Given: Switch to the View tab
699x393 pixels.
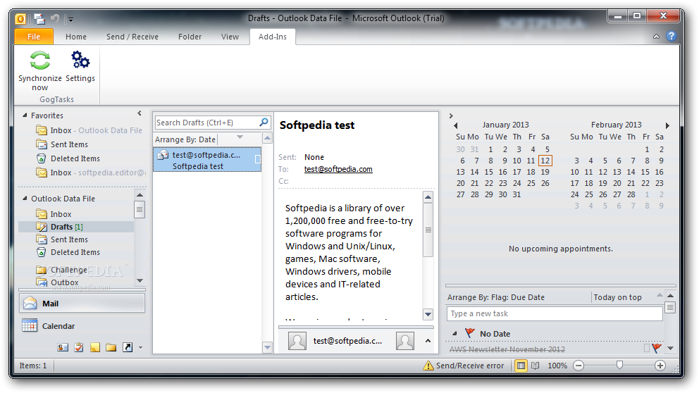Looking at the screenshot, I should click(x=230, y=37).
